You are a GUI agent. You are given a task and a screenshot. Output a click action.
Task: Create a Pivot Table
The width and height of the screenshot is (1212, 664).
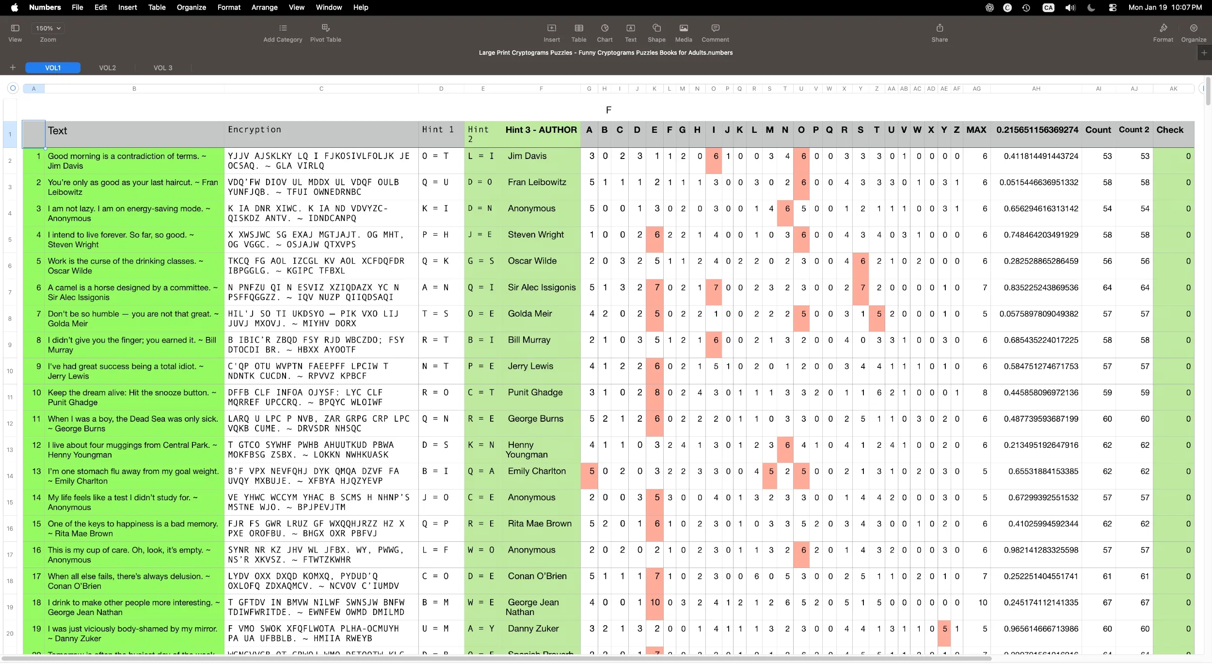[x=325, y=29]
